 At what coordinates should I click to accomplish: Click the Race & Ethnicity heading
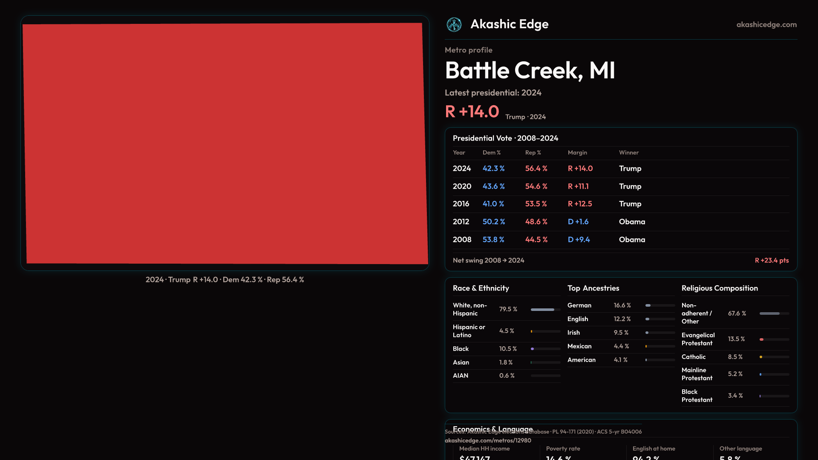[481, 288]
